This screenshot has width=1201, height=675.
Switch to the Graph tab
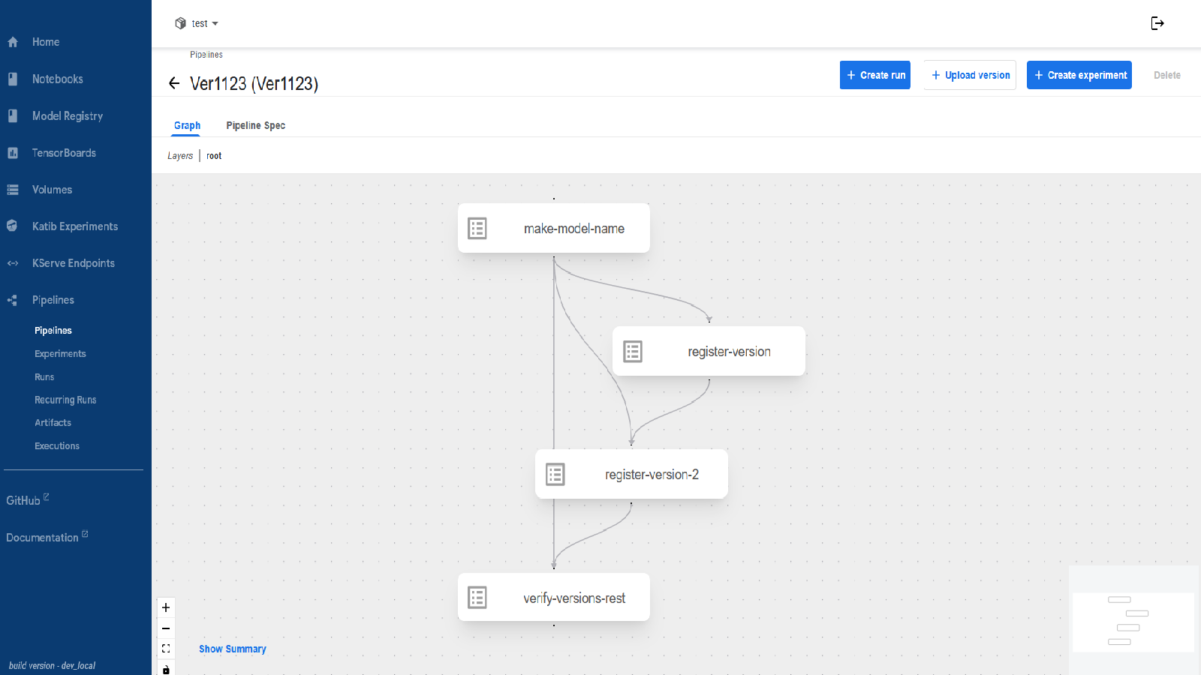point(187,125)
